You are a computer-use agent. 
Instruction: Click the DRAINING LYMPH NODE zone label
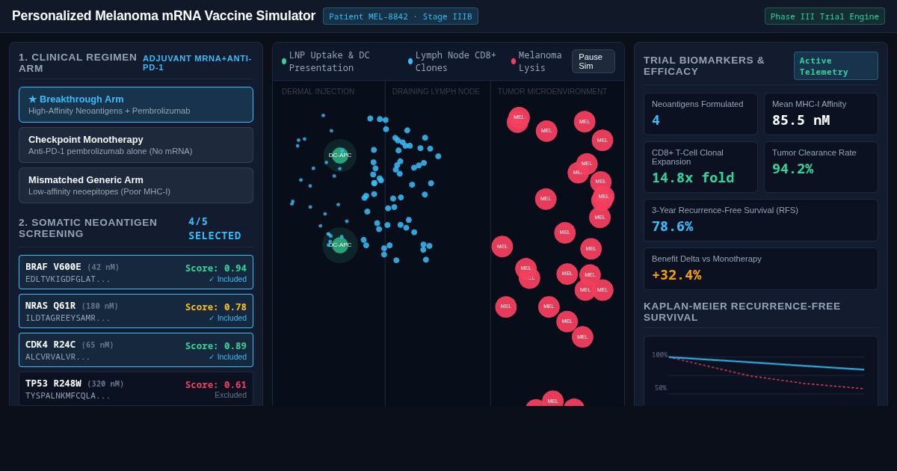pyautogui.click(x=436, y=91)
